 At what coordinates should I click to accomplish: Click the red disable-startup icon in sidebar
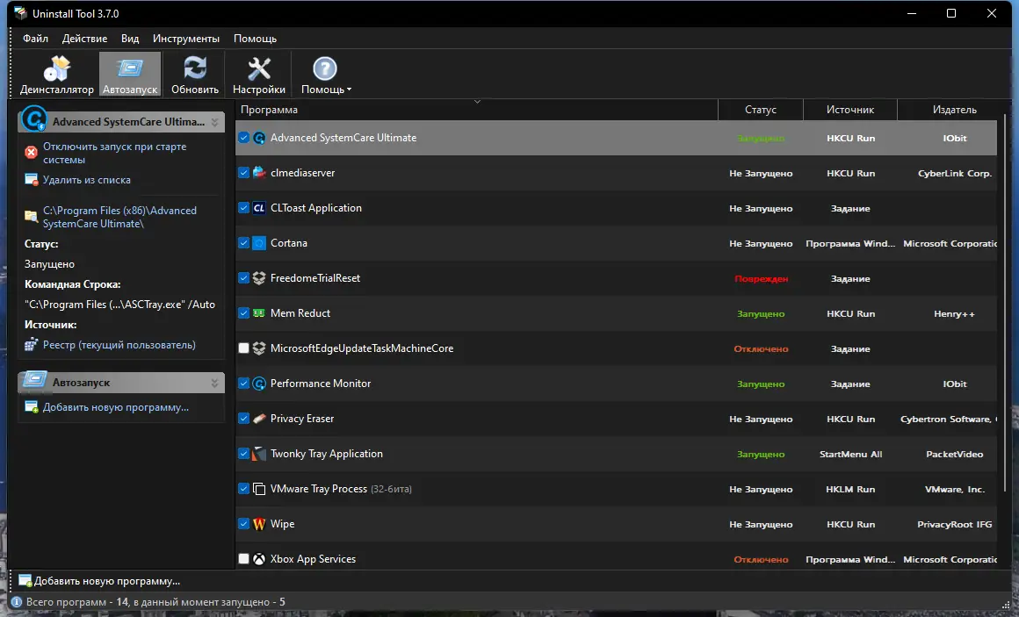[32, 153]
